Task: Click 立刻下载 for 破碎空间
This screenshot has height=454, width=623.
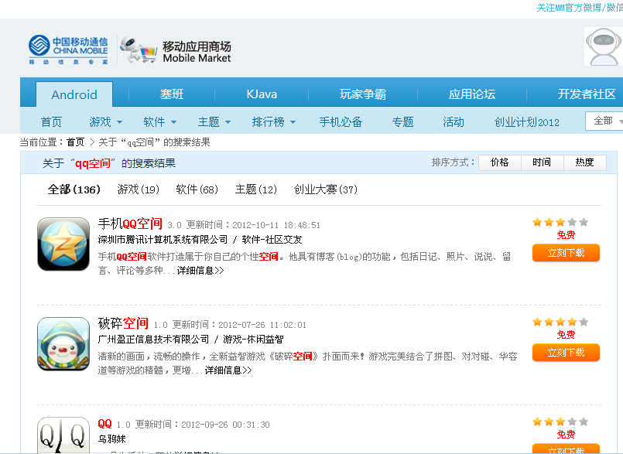Action: click(x=566, y=353)
